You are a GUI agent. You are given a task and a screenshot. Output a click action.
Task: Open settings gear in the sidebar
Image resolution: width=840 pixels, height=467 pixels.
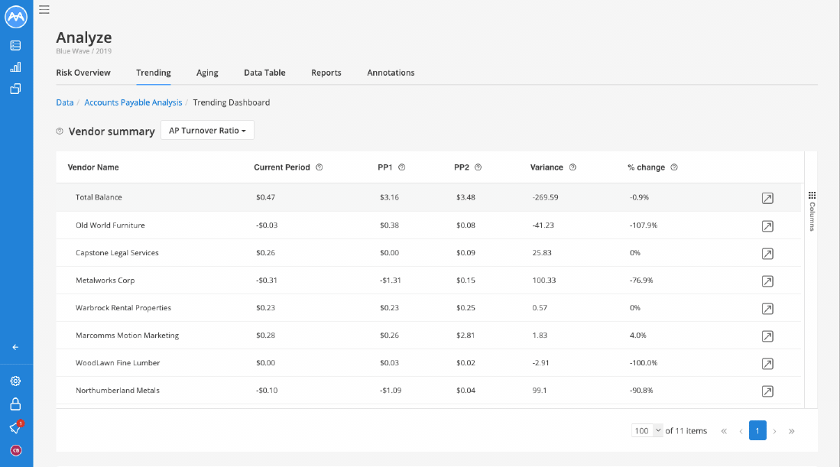point(15,381)
